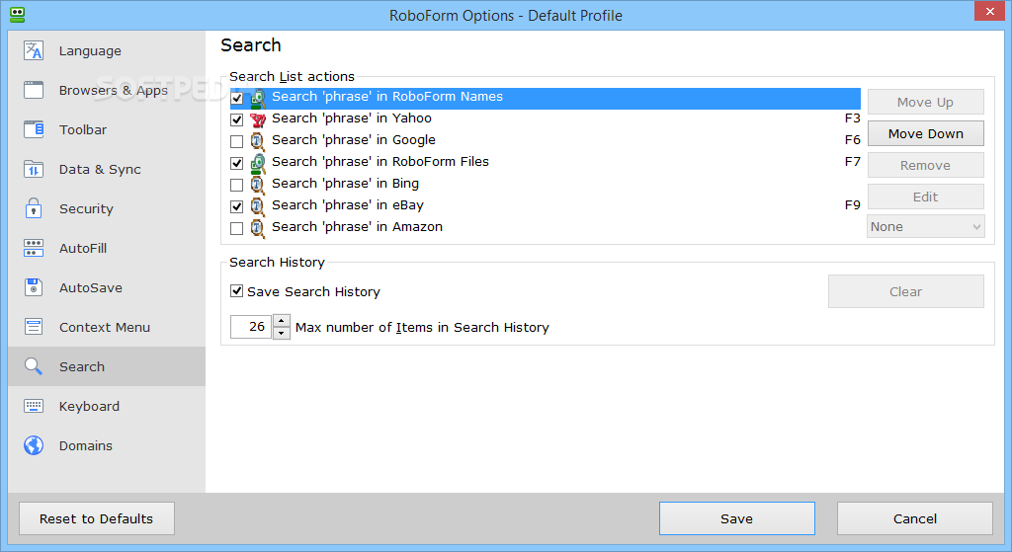Increase max search history items

pos(282,321)
